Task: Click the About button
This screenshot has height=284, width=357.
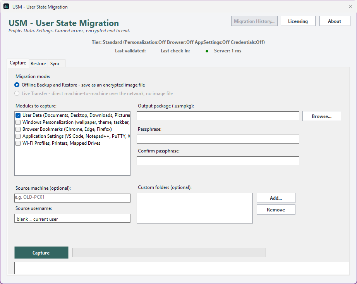Action: coord(335,21)
